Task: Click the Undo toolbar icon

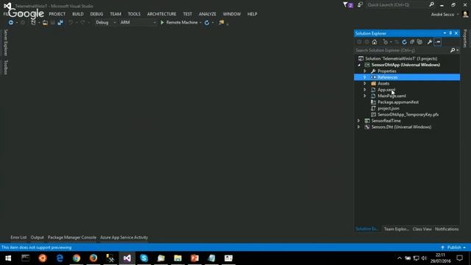Action: point(71,23)
